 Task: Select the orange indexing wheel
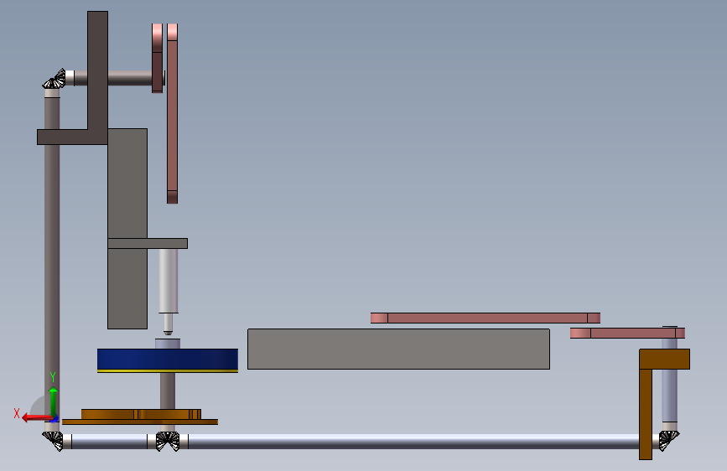[x=141, y=414]
